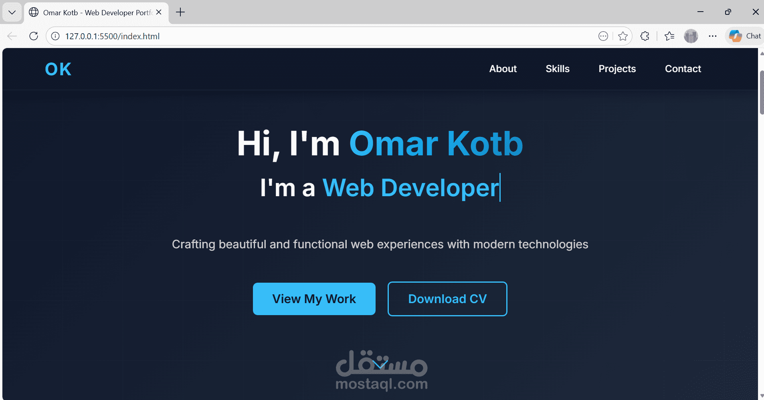Click the Omar Kotb heading text
The image size is (764, 400).
tap(436, 143)
